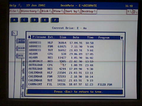The width and height of the screenshot is (142, 106).
Task: Open the Desktop menu
Action: [x=89, y=11]
